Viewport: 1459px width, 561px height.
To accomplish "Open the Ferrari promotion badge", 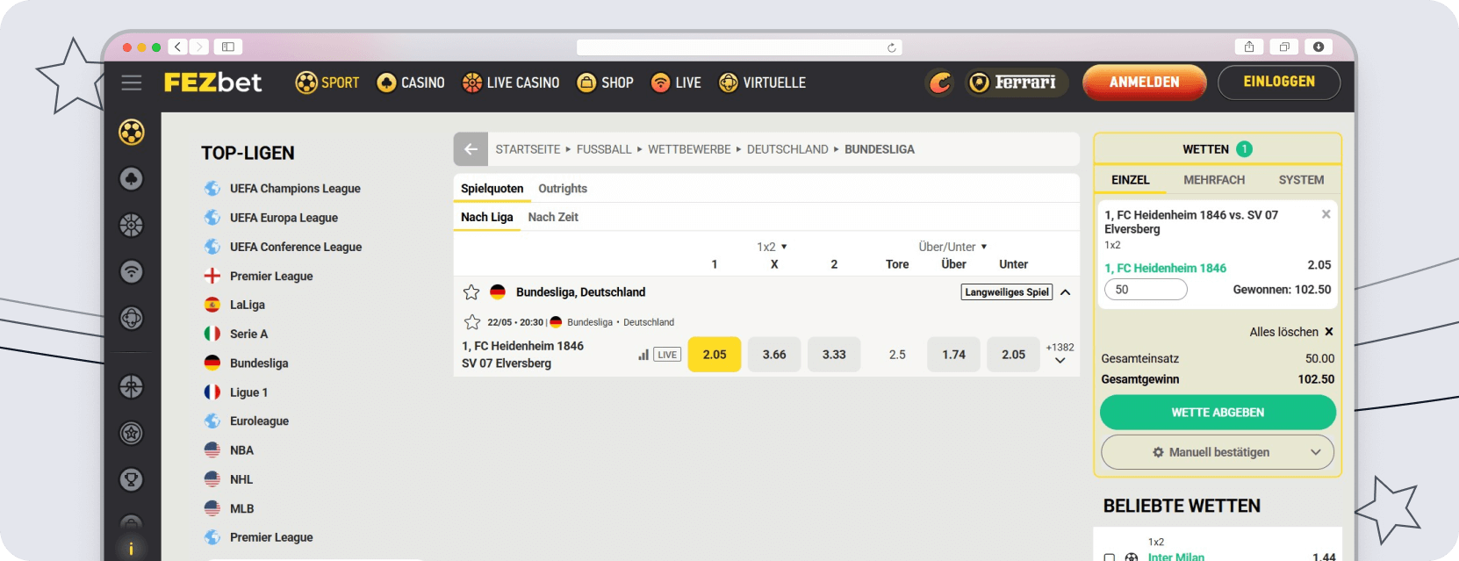I will (x=1017, y=83).
